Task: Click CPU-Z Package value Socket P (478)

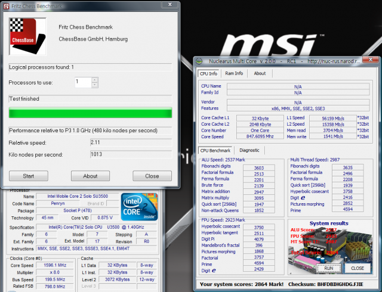Action: (78, 210)
